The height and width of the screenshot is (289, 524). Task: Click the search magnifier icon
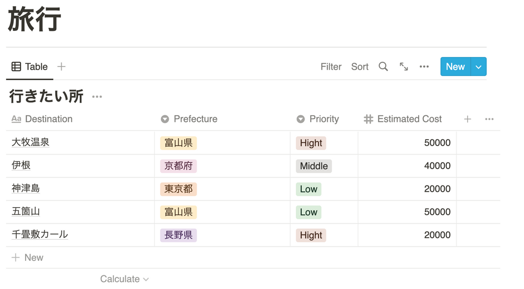coord(383,66)
